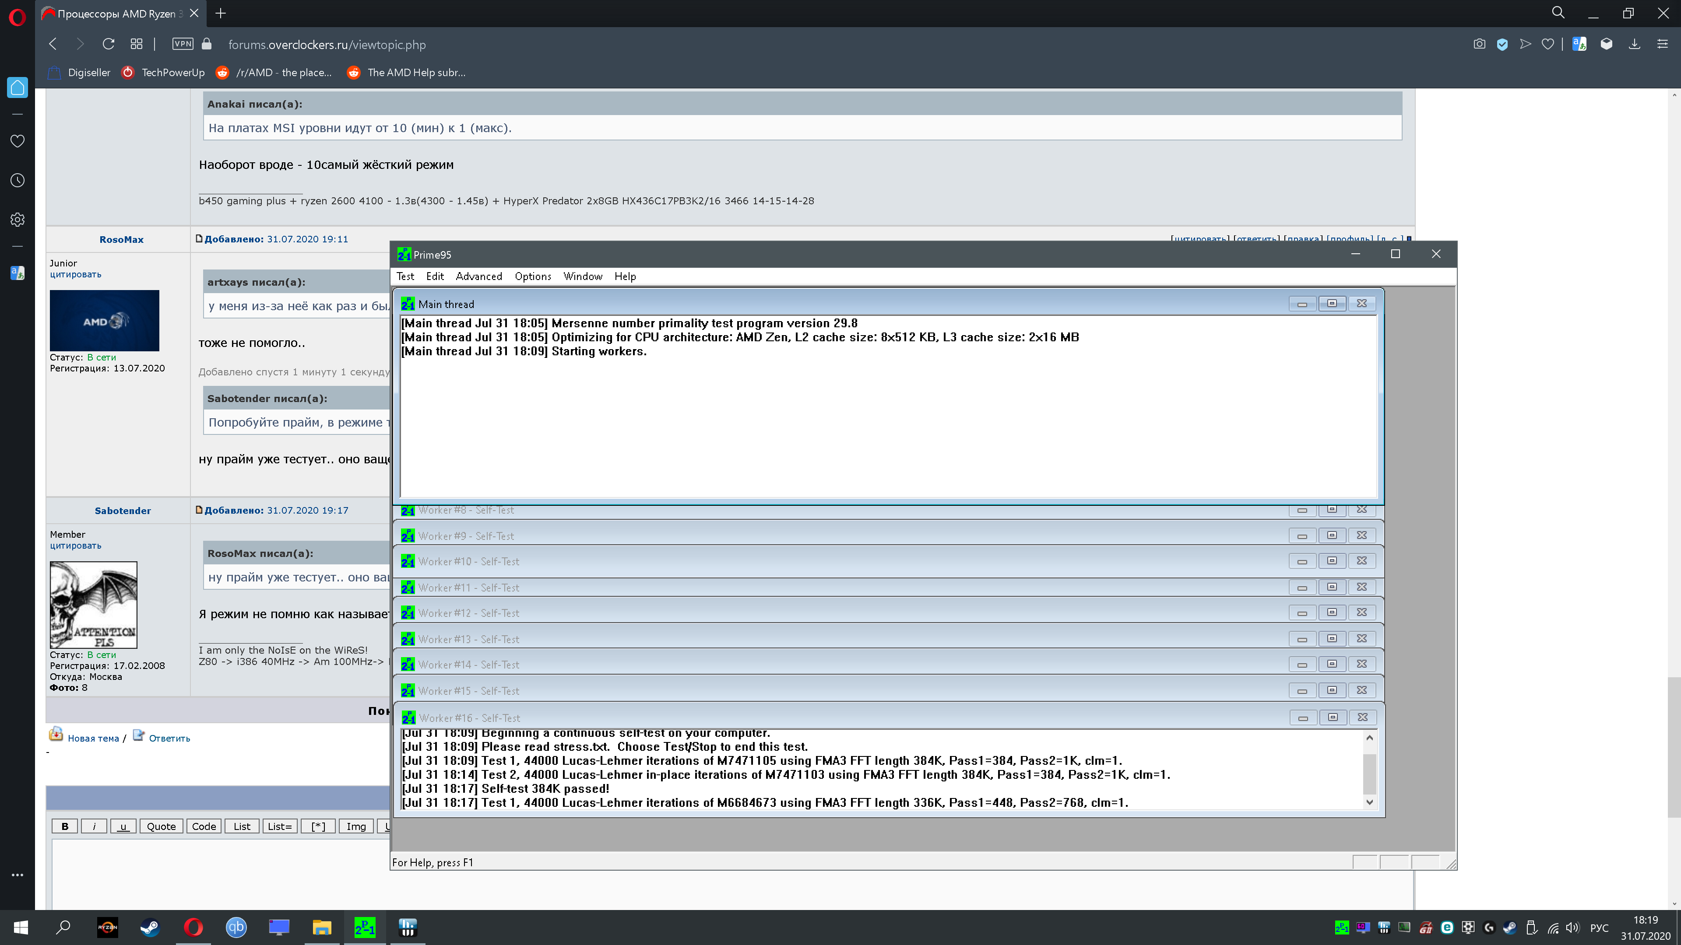The height and width of the screenshot is (945, 1681).
Task: Open Opera sidebar history clock icon
Action: tap(18, 181)
